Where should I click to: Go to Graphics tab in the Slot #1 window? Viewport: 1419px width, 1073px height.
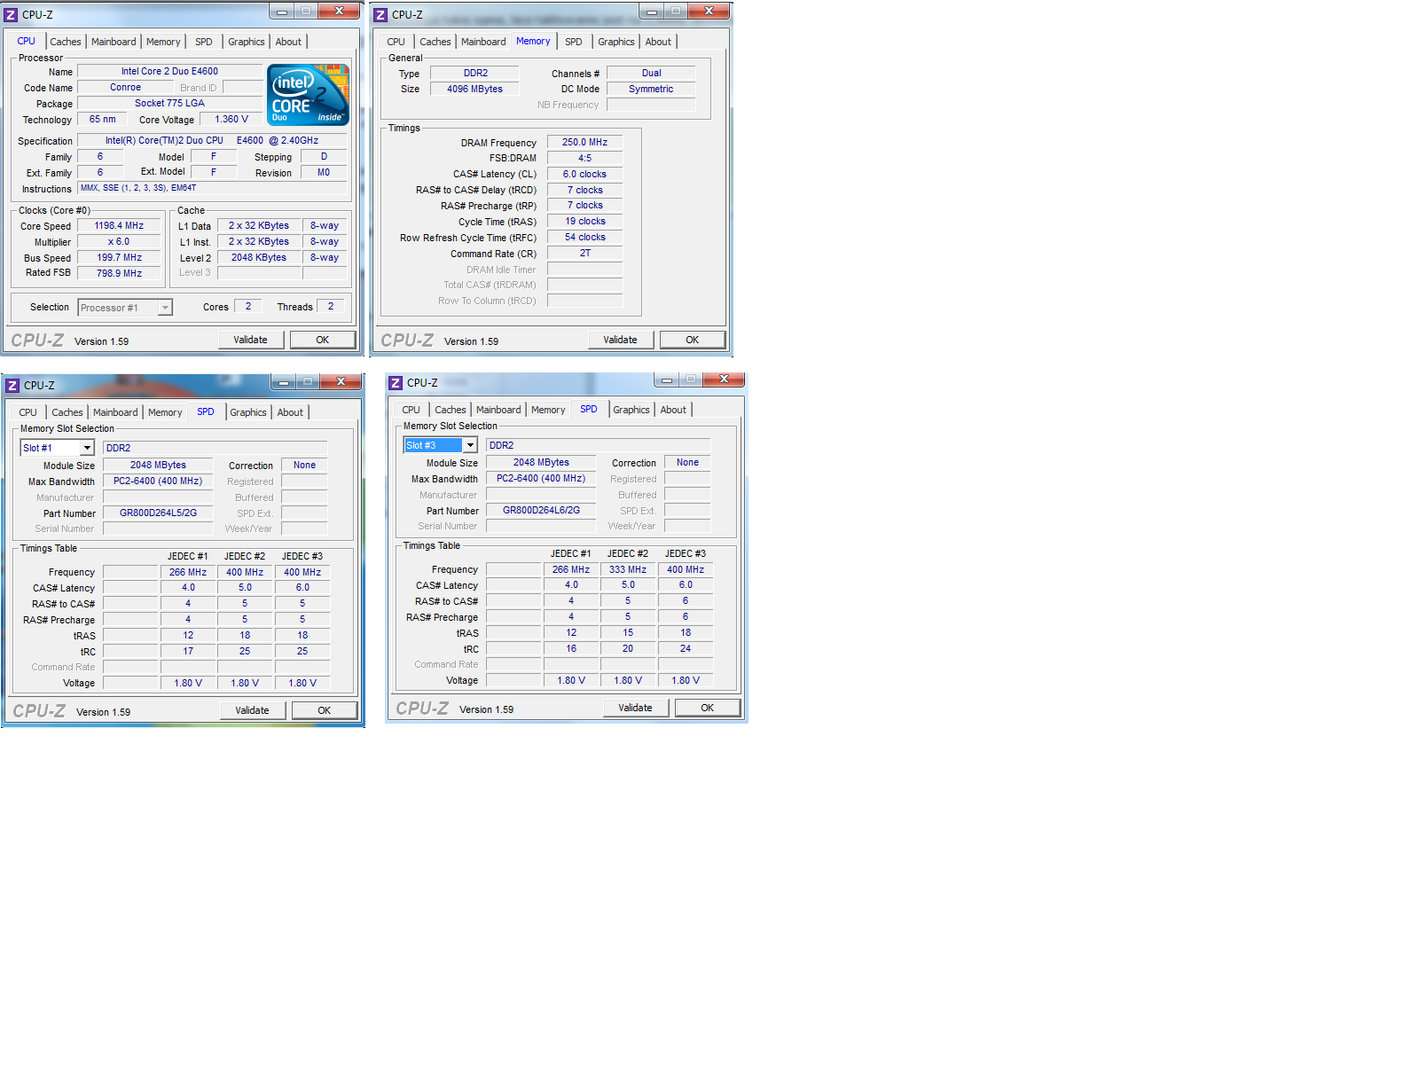[x=248, y=412]
